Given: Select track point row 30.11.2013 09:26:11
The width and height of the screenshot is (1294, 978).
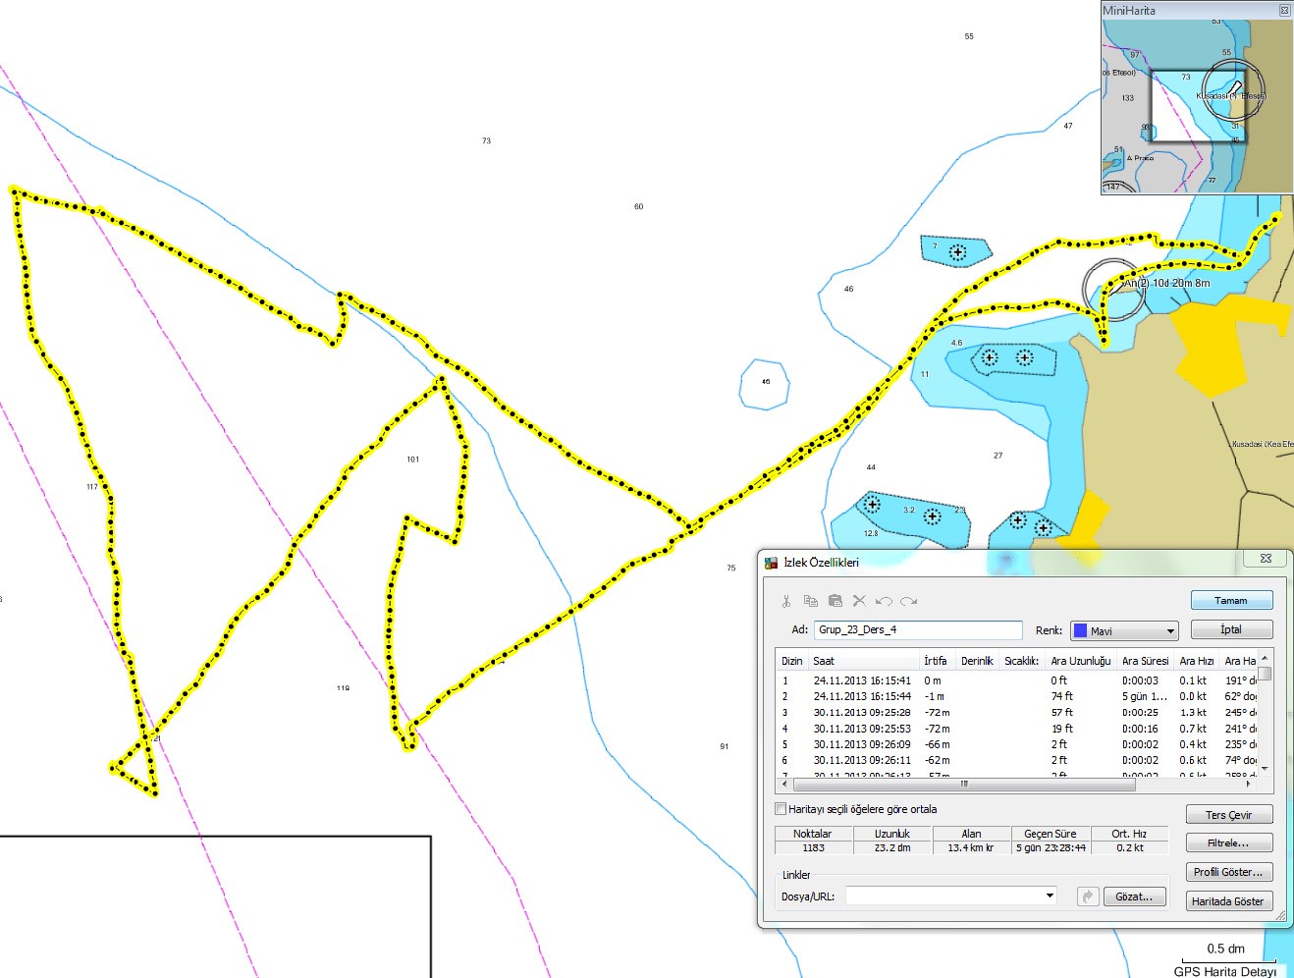Looking at the screenshot, I should tap(1016, 760).
